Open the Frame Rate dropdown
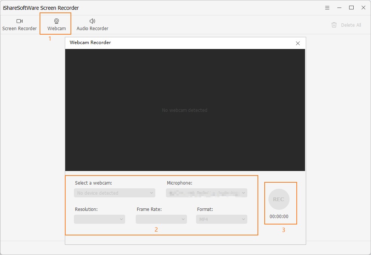The height and width of the screenshot is (255, 371). pyautogui.click(x=161, y=219)
